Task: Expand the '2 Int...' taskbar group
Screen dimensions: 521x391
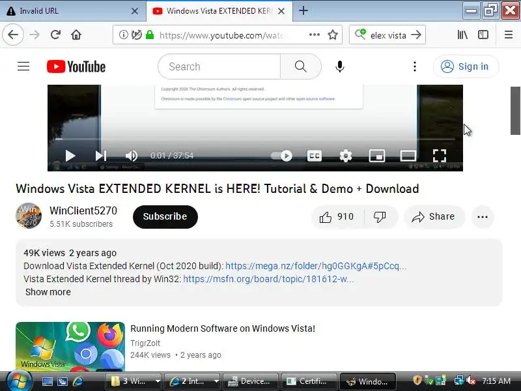Action: click(x=216, y=381)
